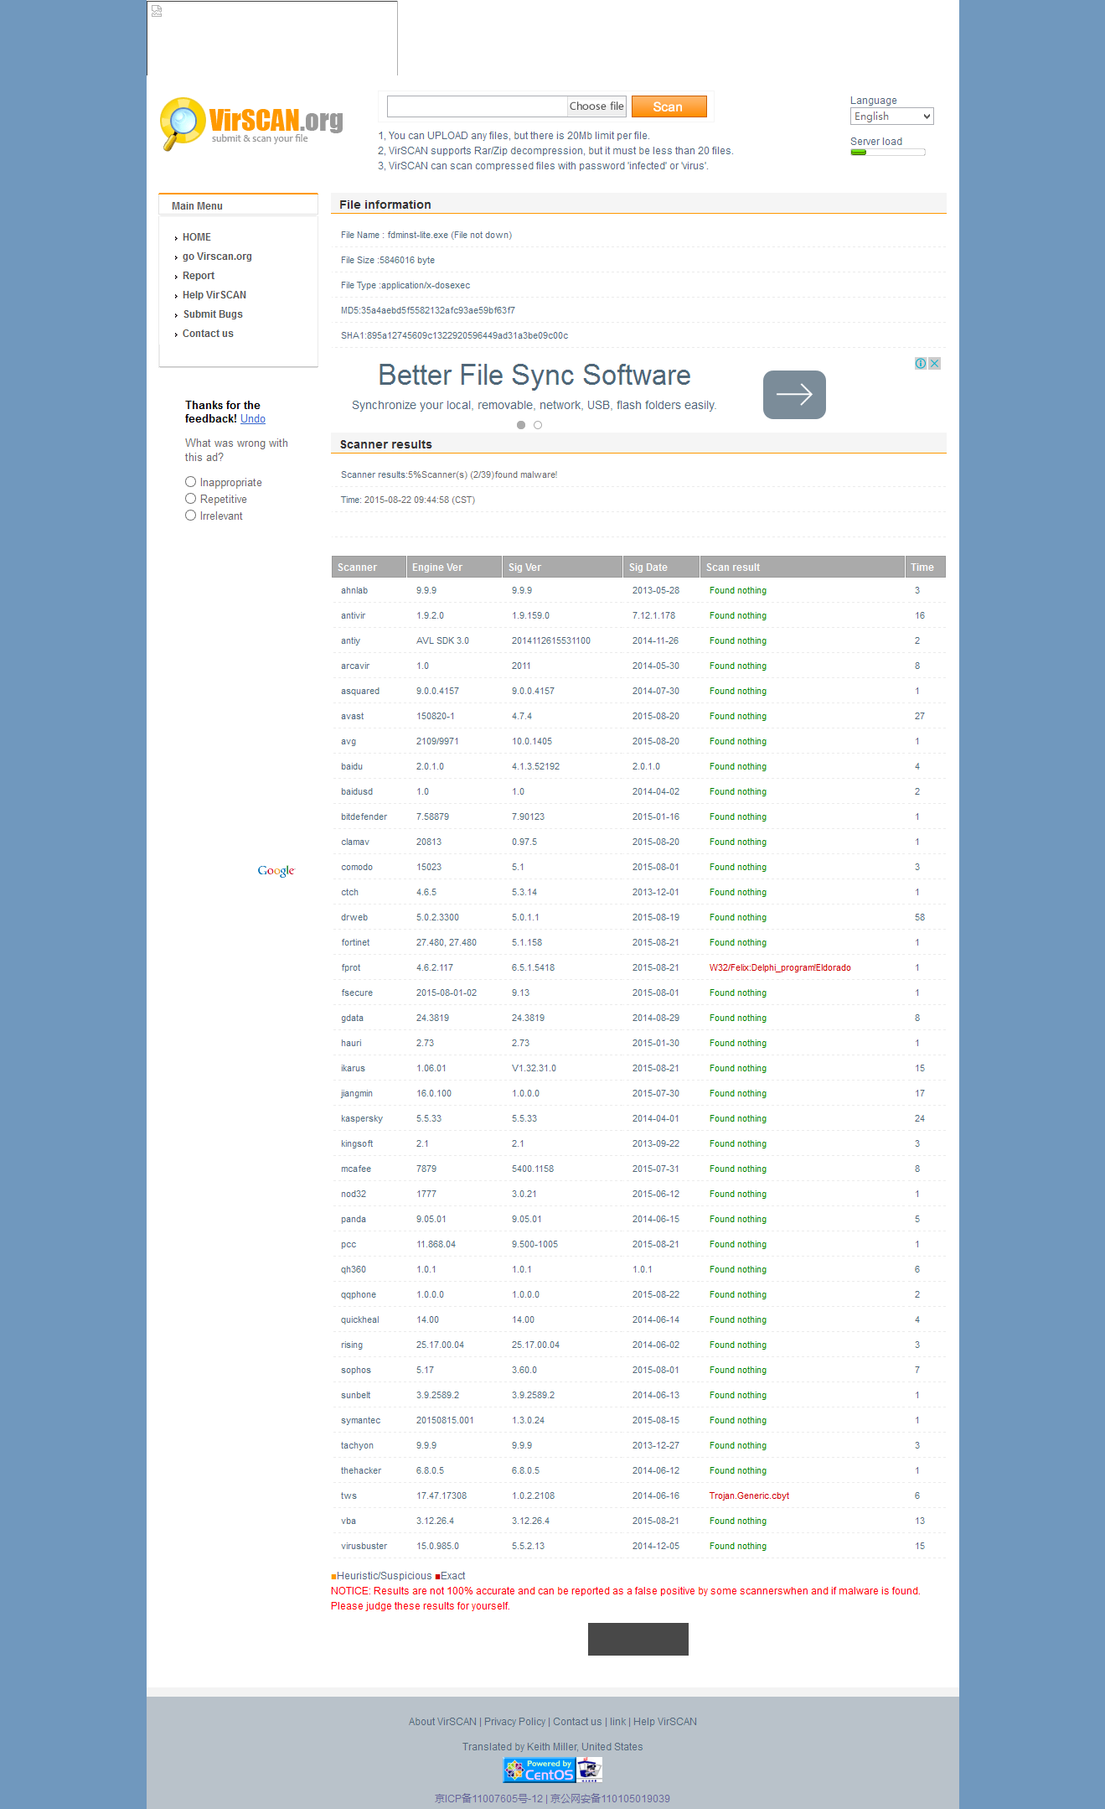The height and width of the screenshot is (1809, 1105).
Task: Click the badge icon beside the CentOS logo
Action: tap(590, 1770)
